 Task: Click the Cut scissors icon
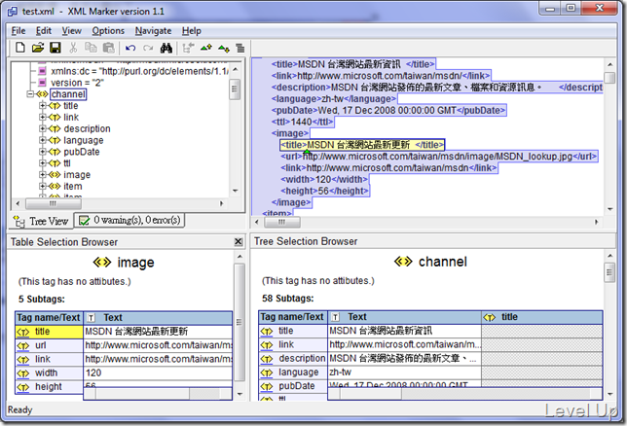tap(73, 48)
